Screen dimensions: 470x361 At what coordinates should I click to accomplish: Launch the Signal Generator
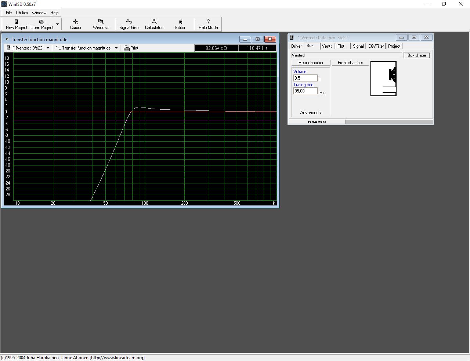tap(129, 24)
